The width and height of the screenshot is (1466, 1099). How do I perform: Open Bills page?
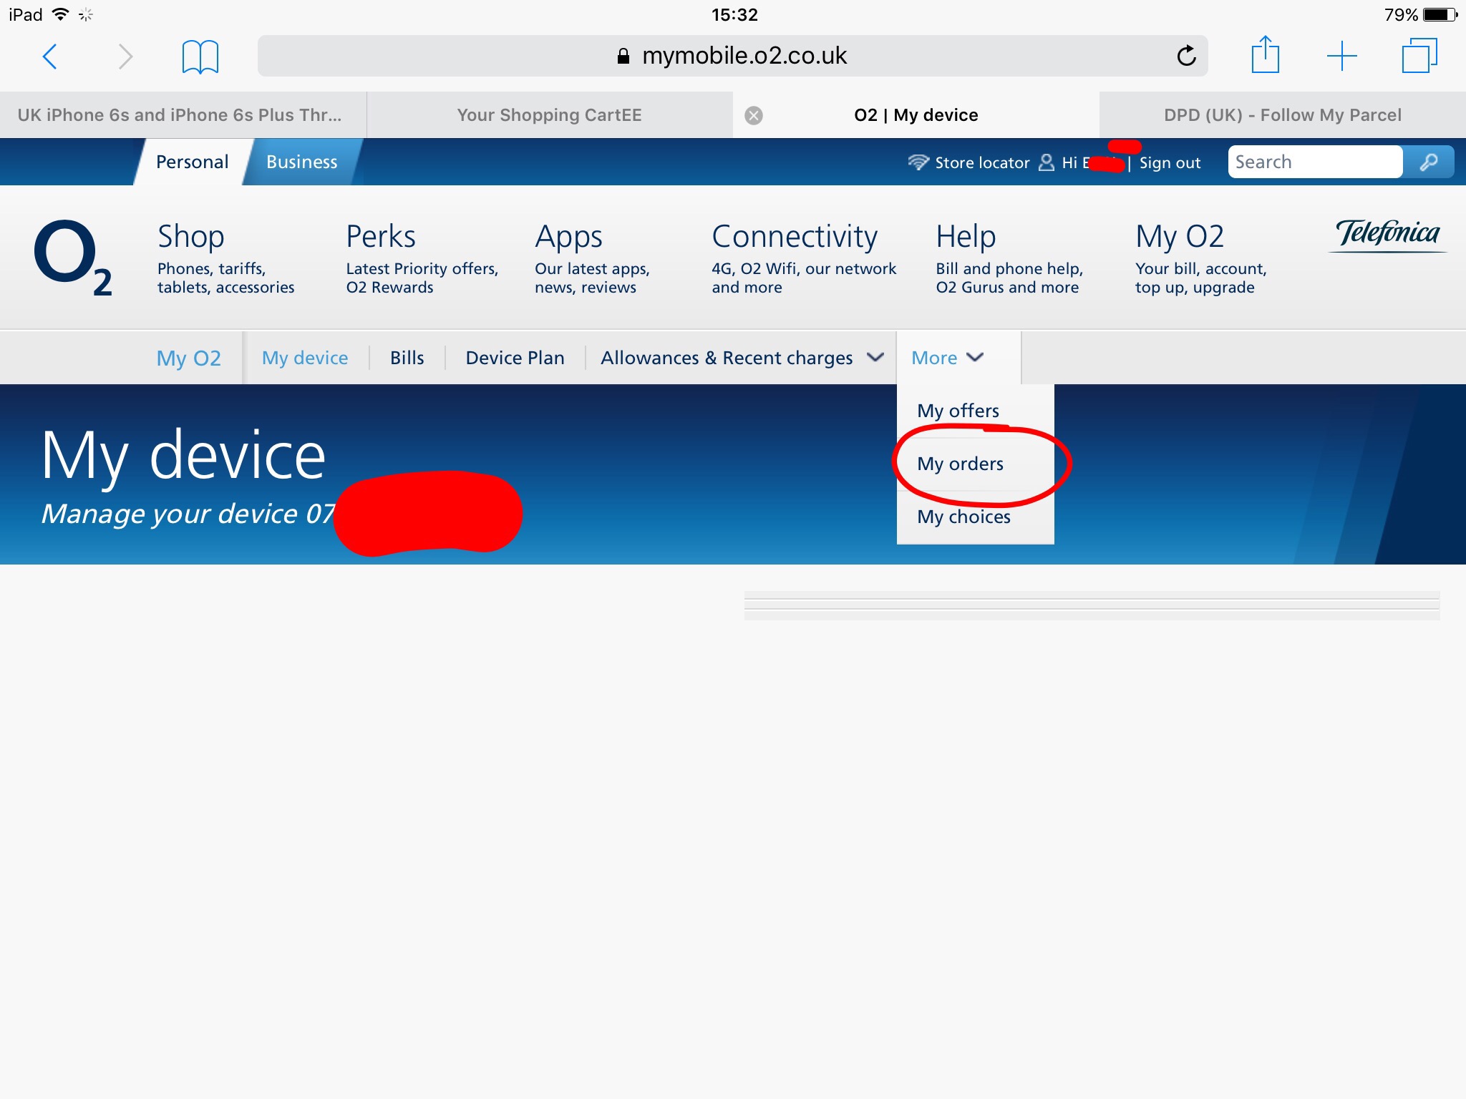(x=407, y=358)
